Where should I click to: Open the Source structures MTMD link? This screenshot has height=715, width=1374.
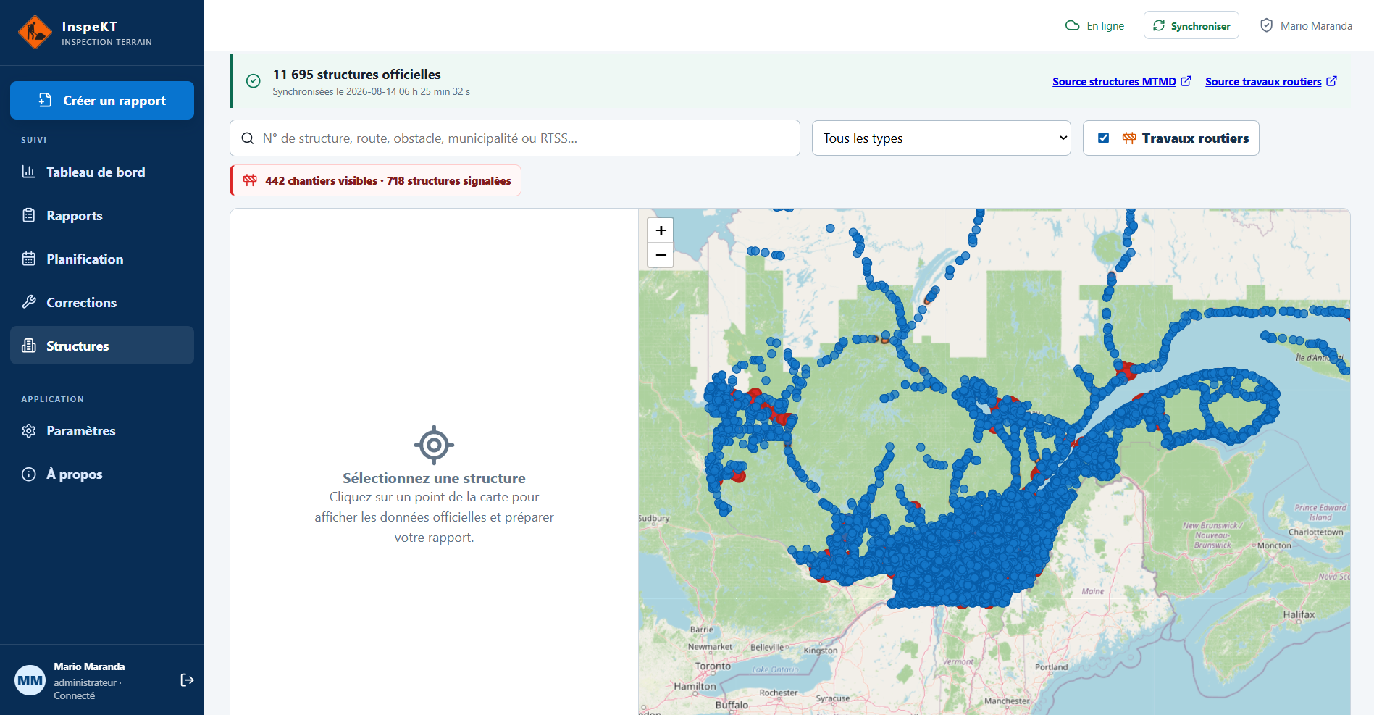(1122, 82)
